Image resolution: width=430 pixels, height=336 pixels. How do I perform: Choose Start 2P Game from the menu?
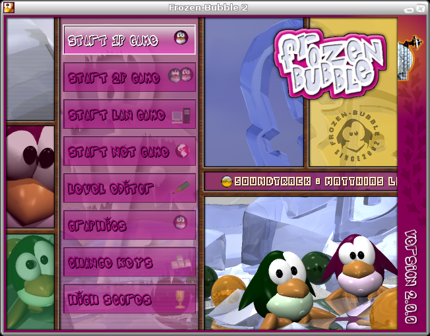coord(129,77)
